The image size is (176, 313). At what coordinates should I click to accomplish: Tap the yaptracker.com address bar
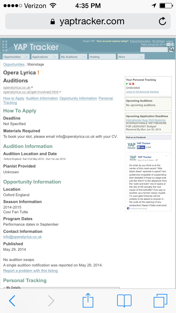[88, 21]
